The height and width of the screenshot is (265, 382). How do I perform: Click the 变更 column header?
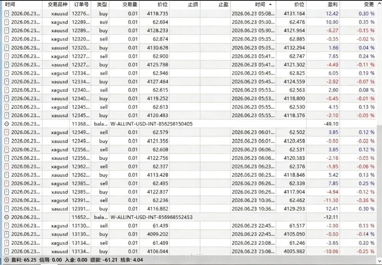[x=369, y=4]
